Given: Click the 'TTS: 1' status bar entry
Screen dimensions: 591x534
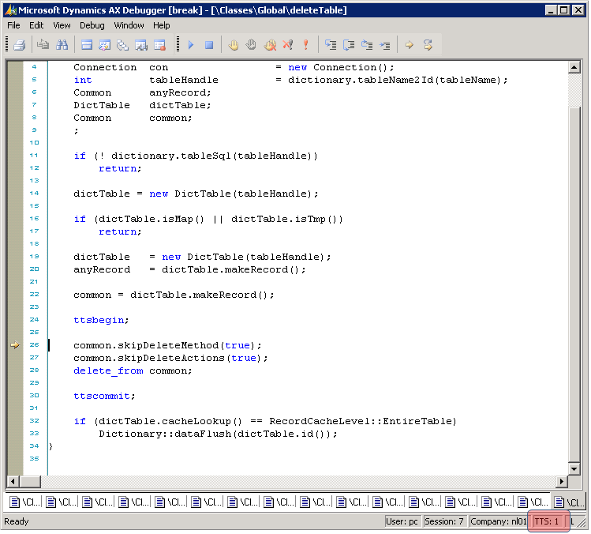Looking at the screenshot, I should tap(548, 521).
